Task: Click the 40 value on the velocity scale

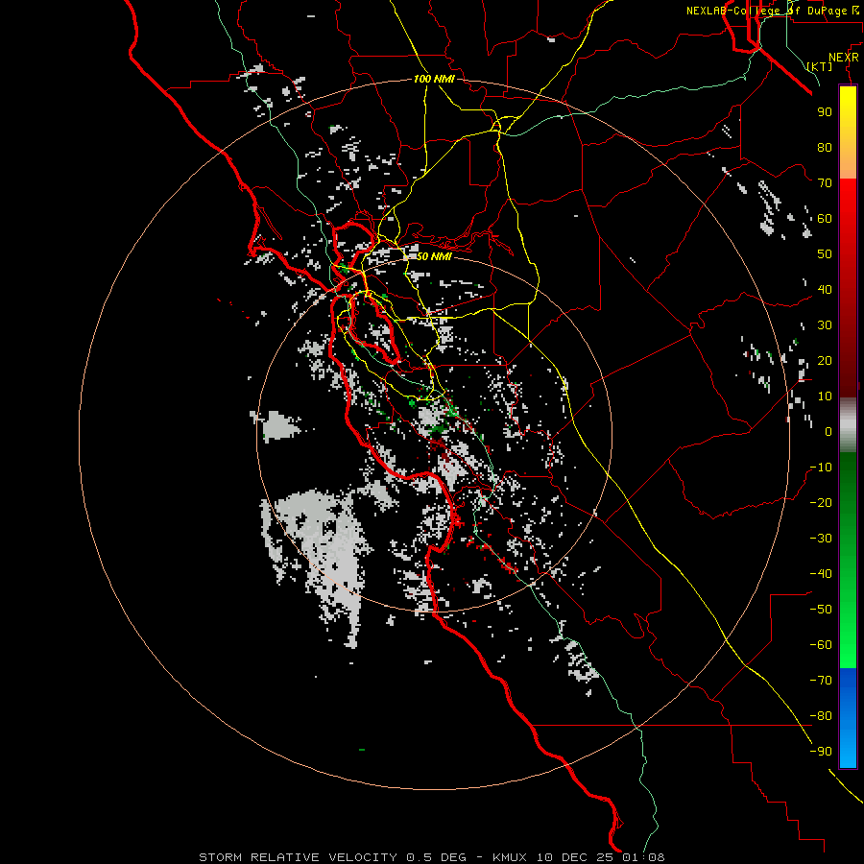Action: point(825,290)
